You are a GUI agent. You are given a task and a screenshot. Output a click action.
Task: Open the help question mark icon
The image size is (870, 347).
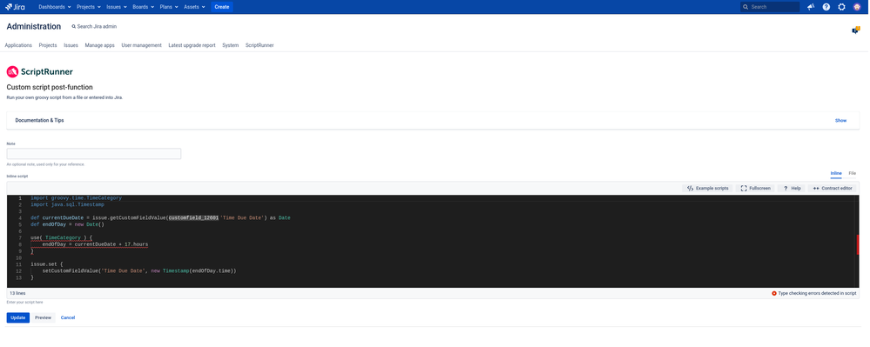coord(826,7)
